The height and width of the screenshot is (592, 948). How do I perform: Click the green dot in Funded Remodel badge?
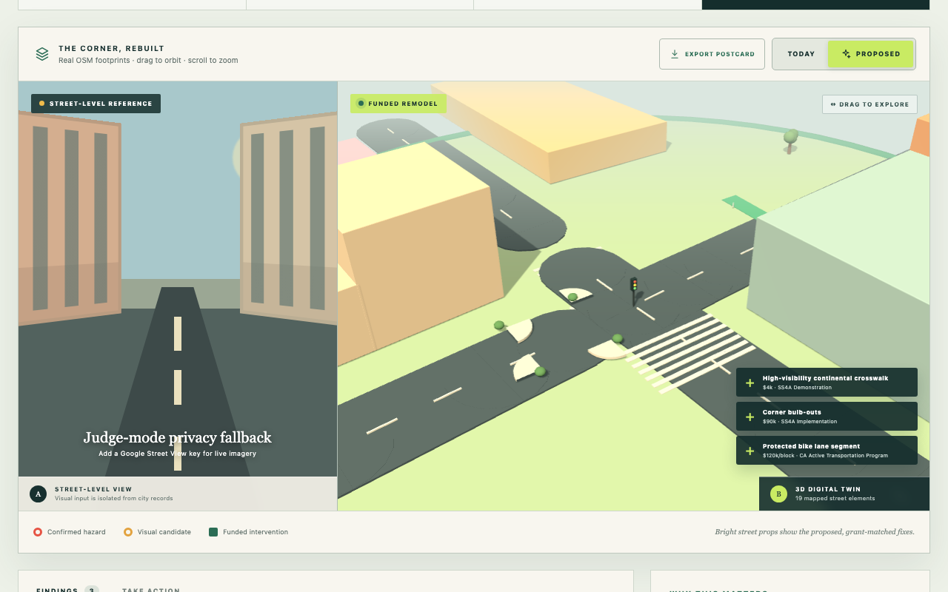click(x=361, y=104)
